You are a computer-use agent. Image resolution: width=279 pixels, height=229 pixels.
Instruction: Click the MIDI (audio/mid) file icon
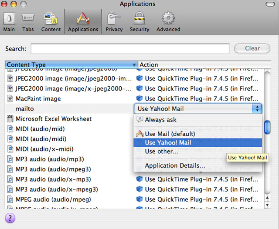10,129
